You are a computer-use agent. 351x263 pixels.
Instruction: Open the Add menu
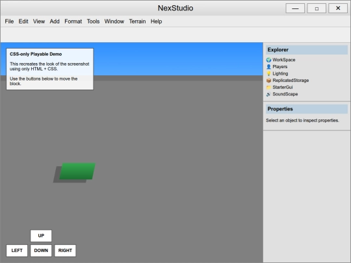55,21
